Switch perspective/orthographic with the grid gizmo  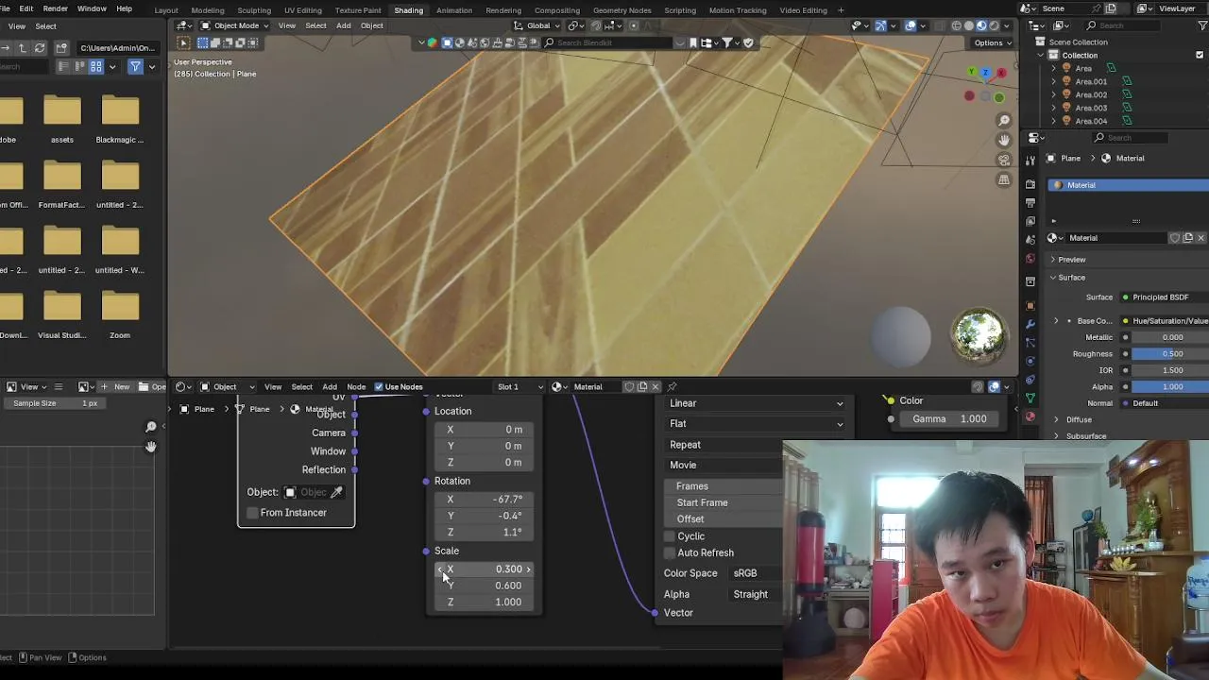tap(1004, 179)
